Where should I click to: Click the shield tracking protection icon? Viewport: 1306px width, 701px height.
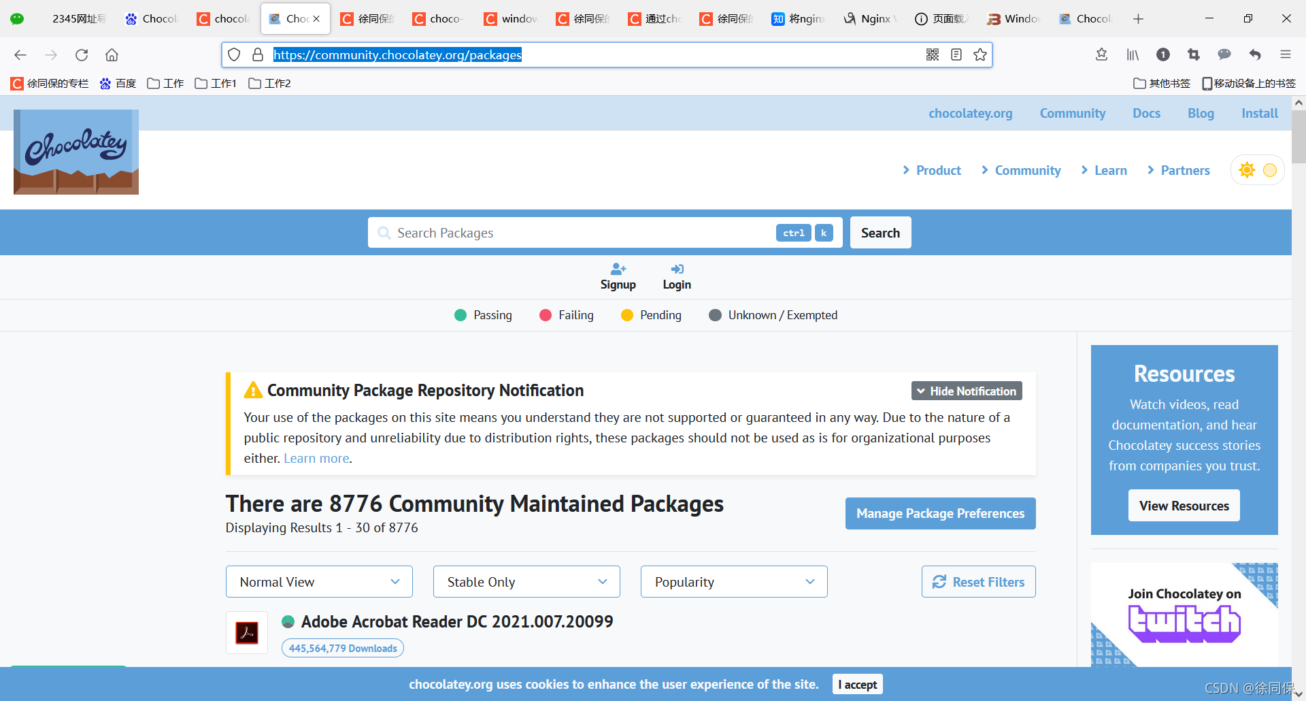point(234,54)
